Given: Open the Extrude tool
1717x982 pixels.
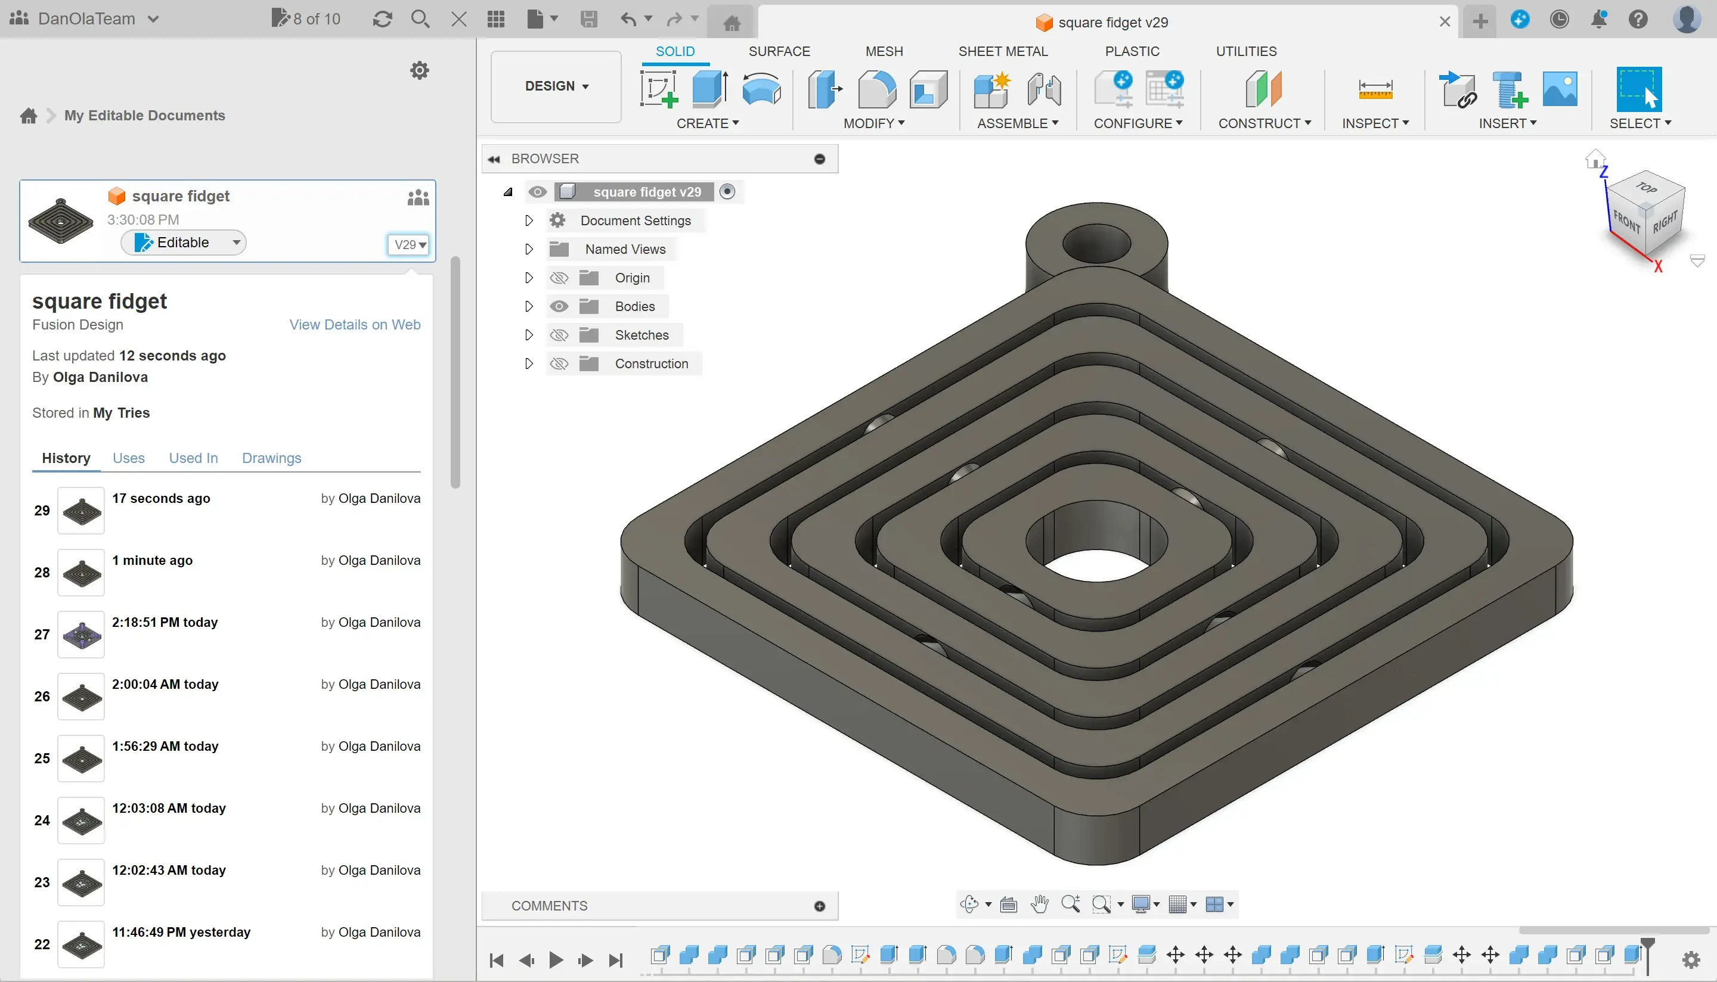Looking at the screenshot, I should (x=708, y=90).
